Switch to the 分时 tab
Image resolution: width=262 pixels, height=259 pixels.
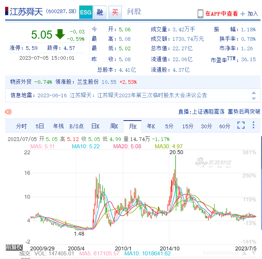click(x=22, y=126)
